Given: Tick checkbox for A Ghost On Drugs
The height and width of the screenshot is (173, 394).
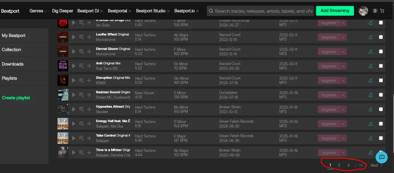Looking at the screenshot, I should (381, 22).
